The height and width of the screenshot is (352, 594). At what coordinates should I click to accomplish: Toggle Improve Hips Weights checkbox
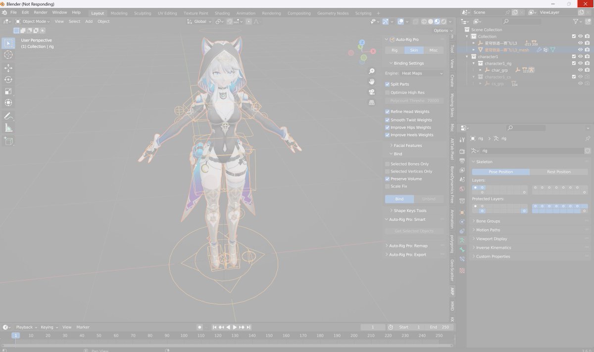click(x=388, y=127)
